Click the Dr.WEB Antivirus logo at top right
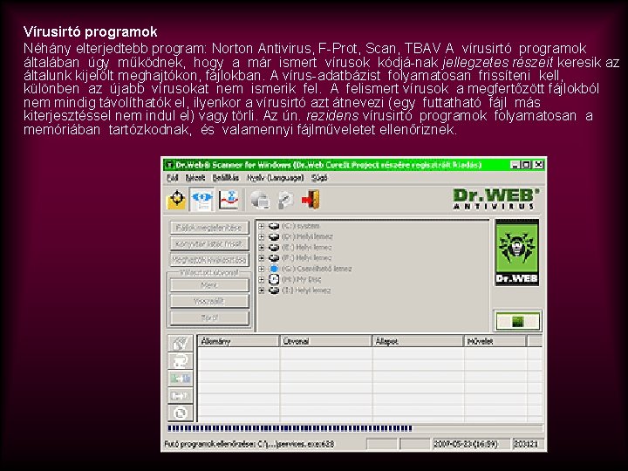 coord(495,199)
